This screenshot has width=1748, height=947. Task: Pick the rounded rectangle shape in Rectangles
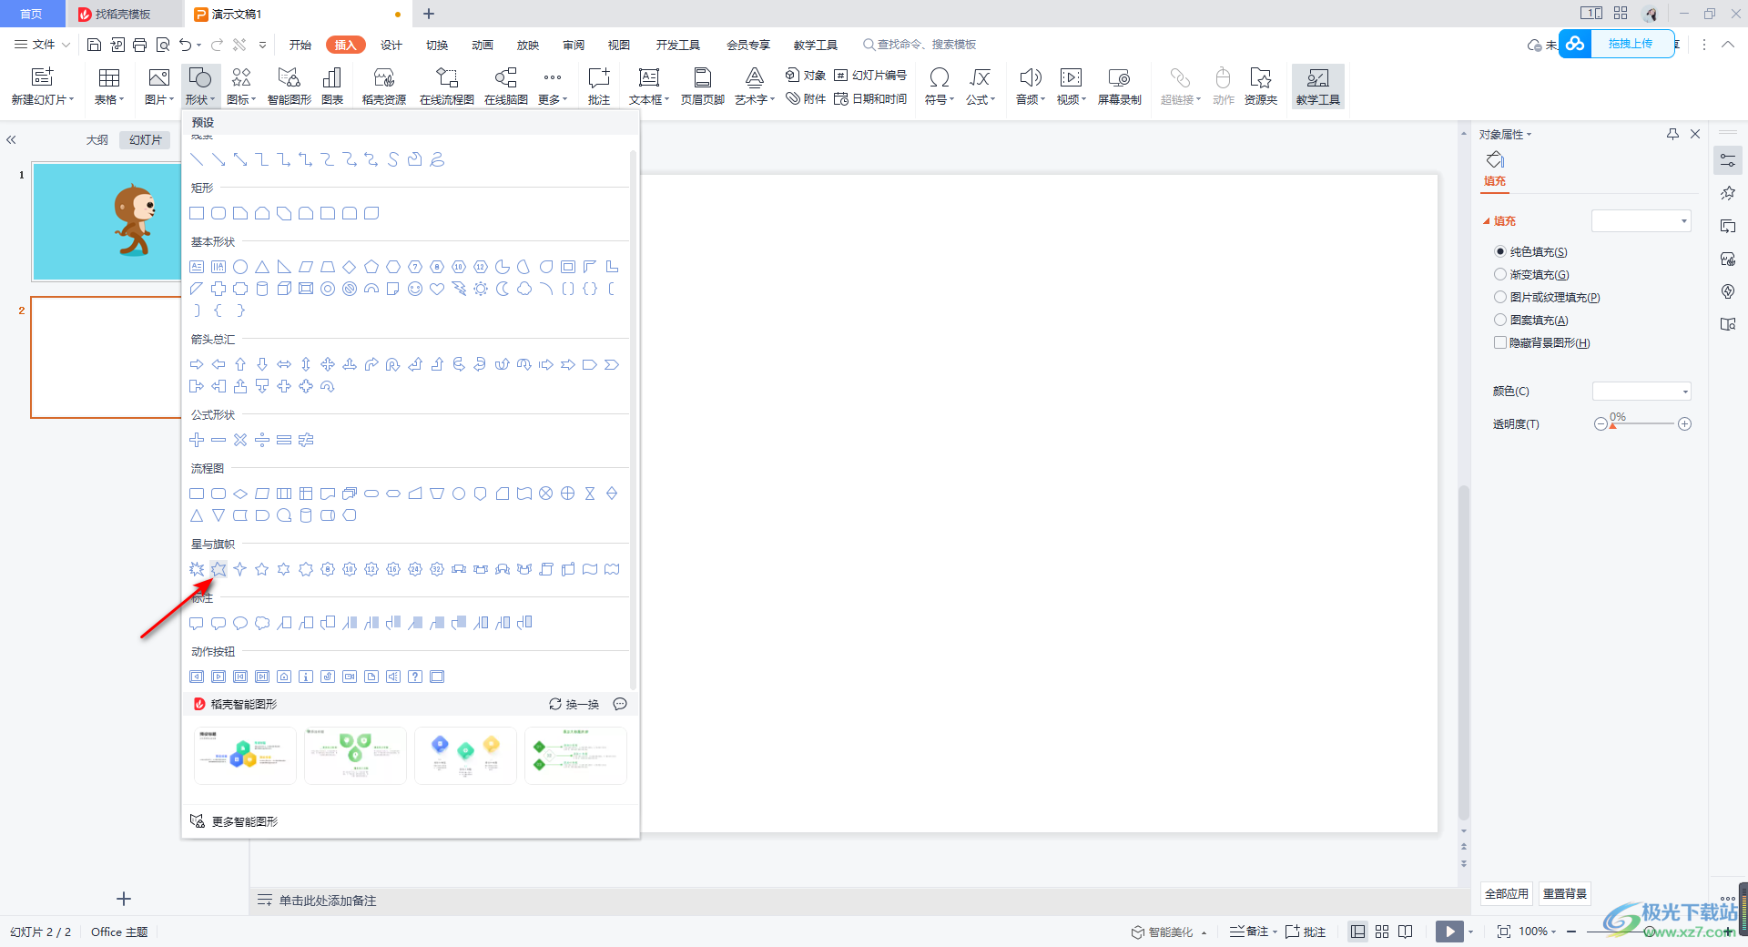[218, 213]
